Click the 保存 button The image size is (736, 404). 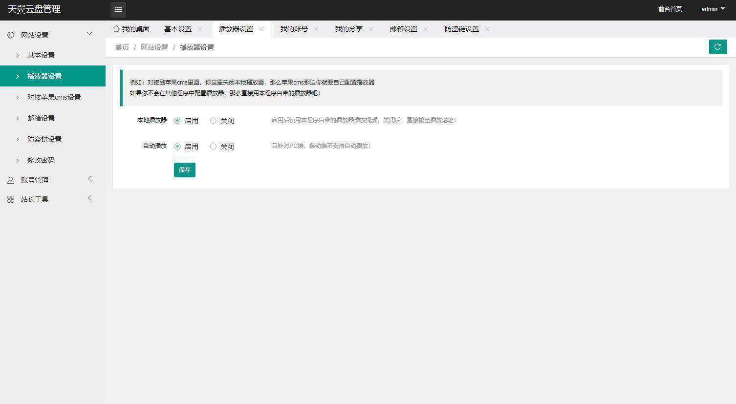[x=184, y=170]
